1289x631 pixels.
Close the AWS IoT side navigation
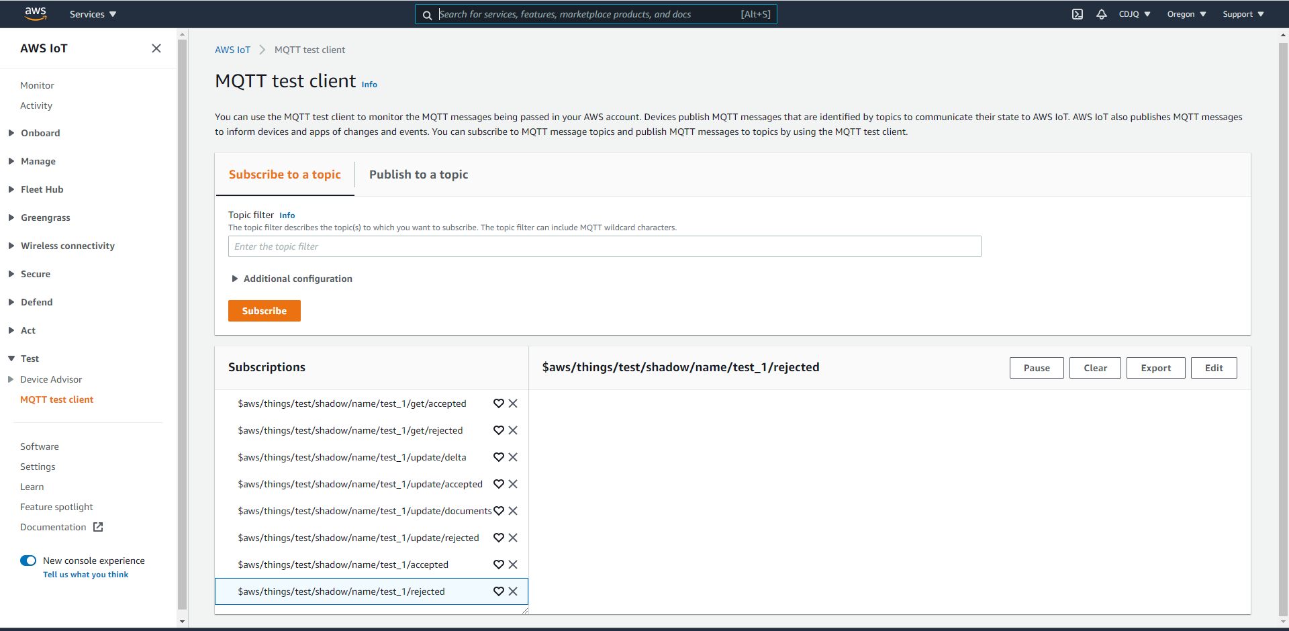[x=156, y=48]
